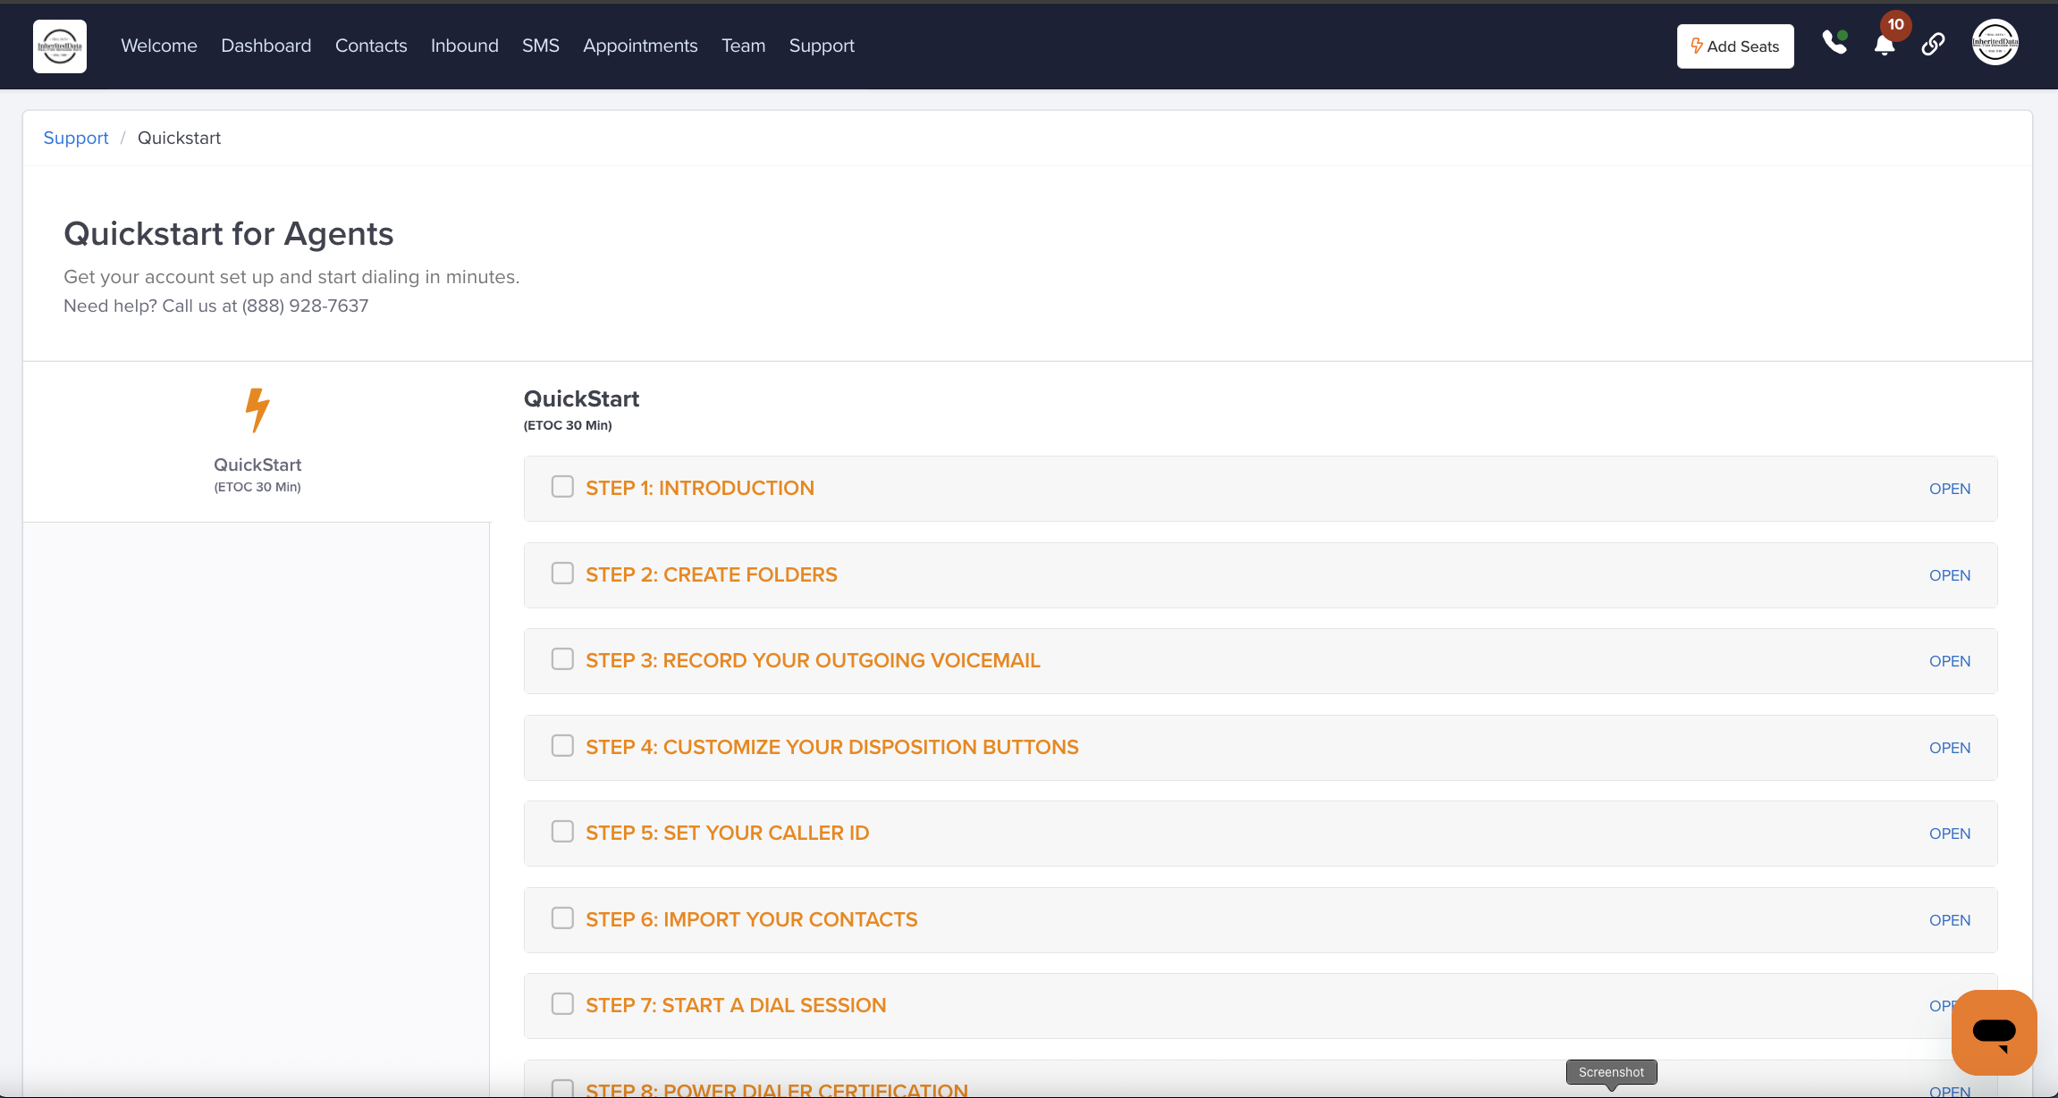Mark Step 3 voicemail checkbox as done

[562, 659]
